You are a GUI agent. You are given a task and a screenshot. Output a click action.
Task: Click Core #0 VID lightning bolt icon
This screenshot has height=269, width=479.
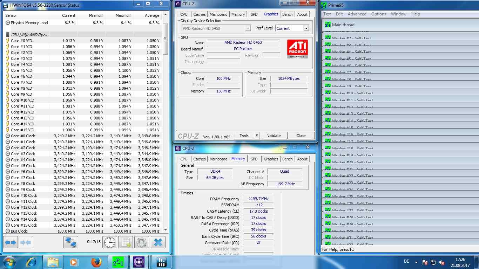pos(8,41)
